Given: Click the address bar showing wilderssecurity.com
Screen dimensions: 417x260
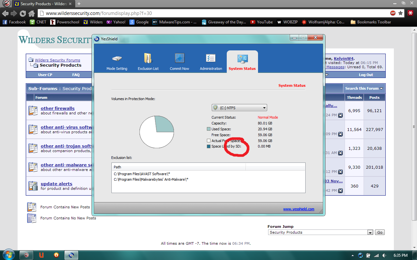Looking at the screenshot, I should coord(213,13).
